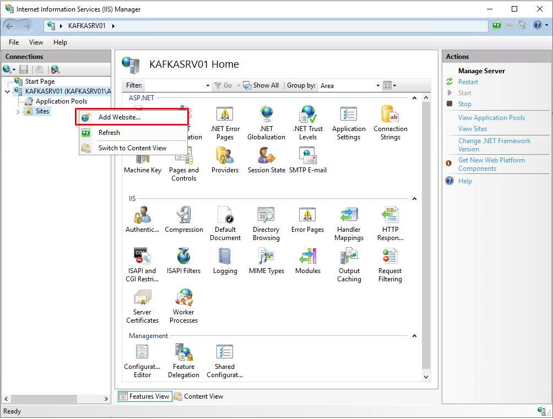Image resolution: width=553 pixels, height=419 pixels.
Task: Collapse the ASP.NET group section
Action: (414, 97)
